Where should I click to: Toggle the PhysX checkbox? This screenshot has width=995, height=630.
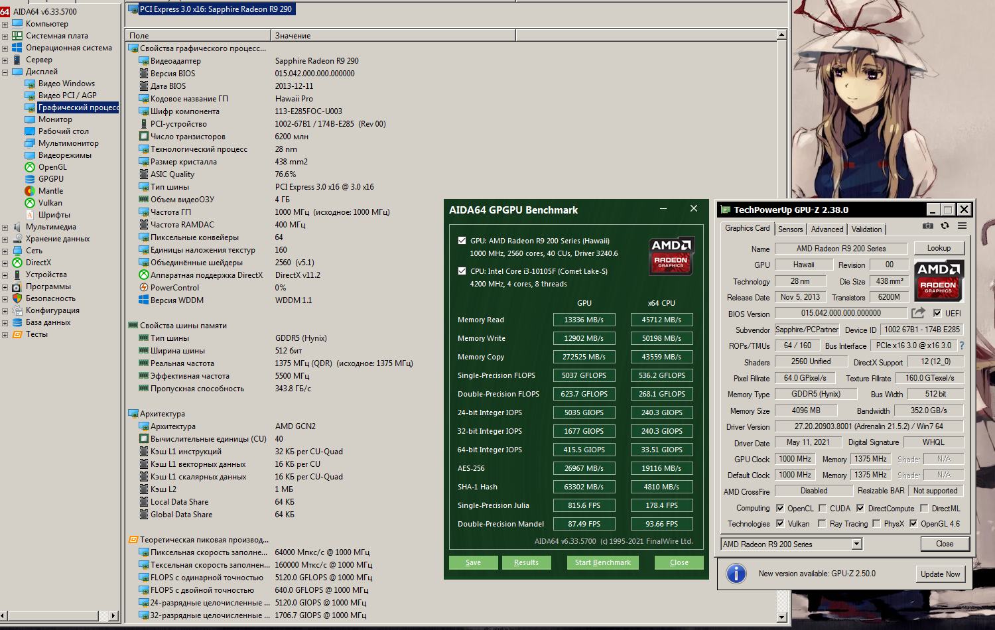[x=876, y=524]
